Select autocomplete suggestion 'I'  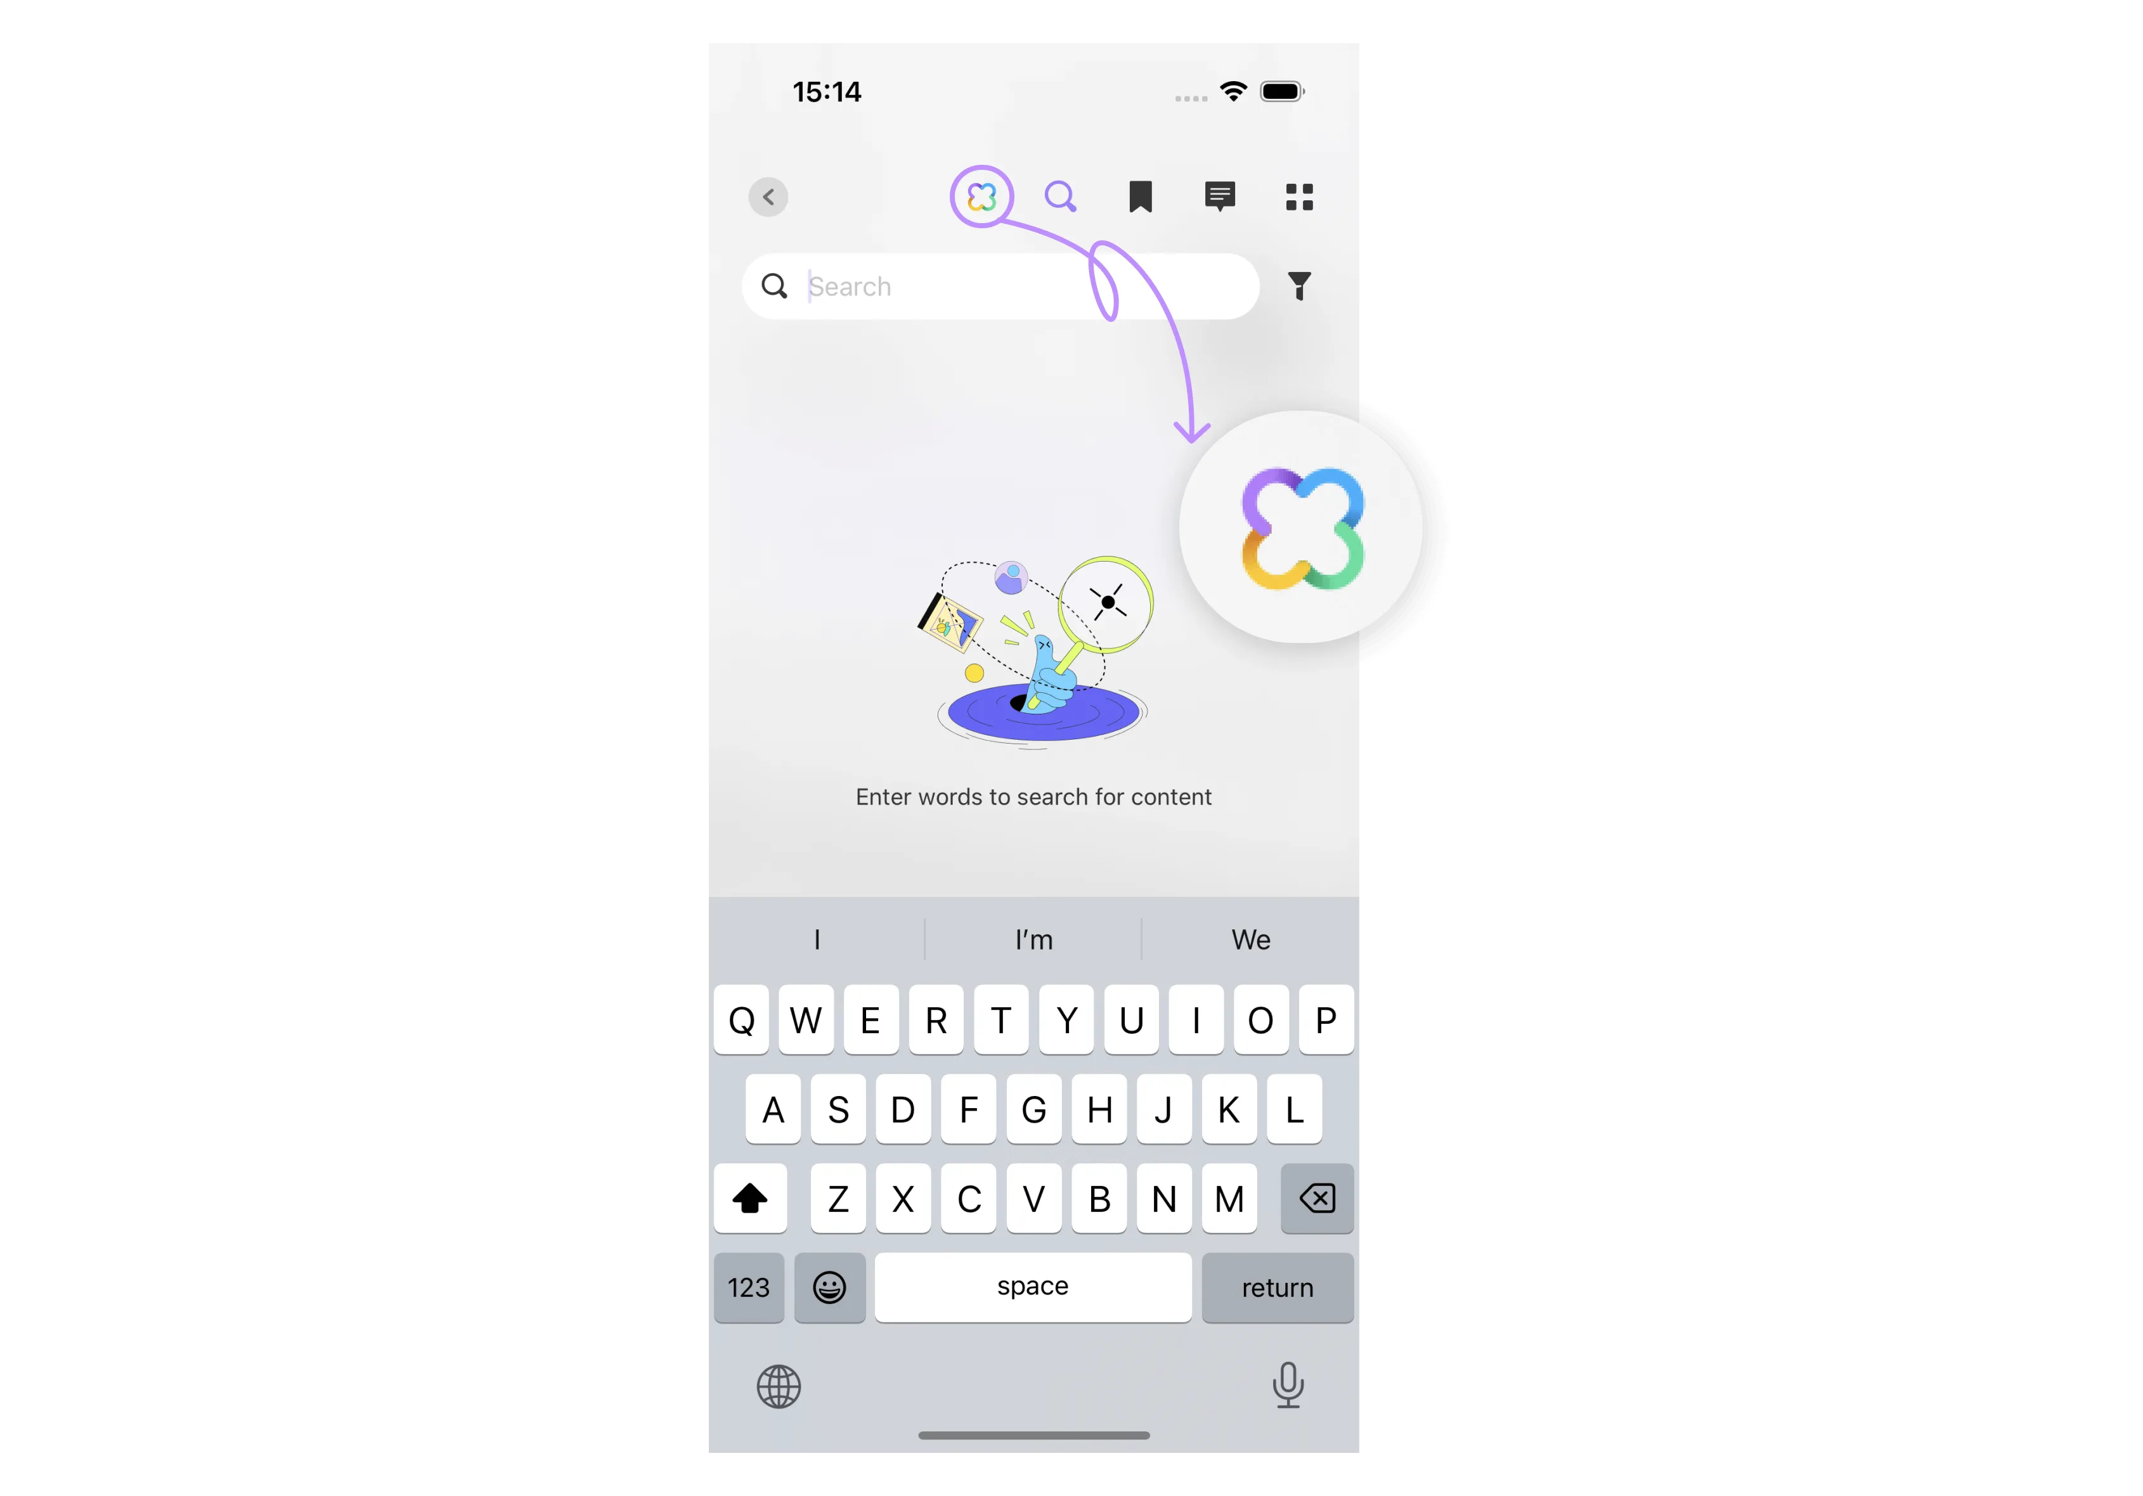[x=816, y=939]
